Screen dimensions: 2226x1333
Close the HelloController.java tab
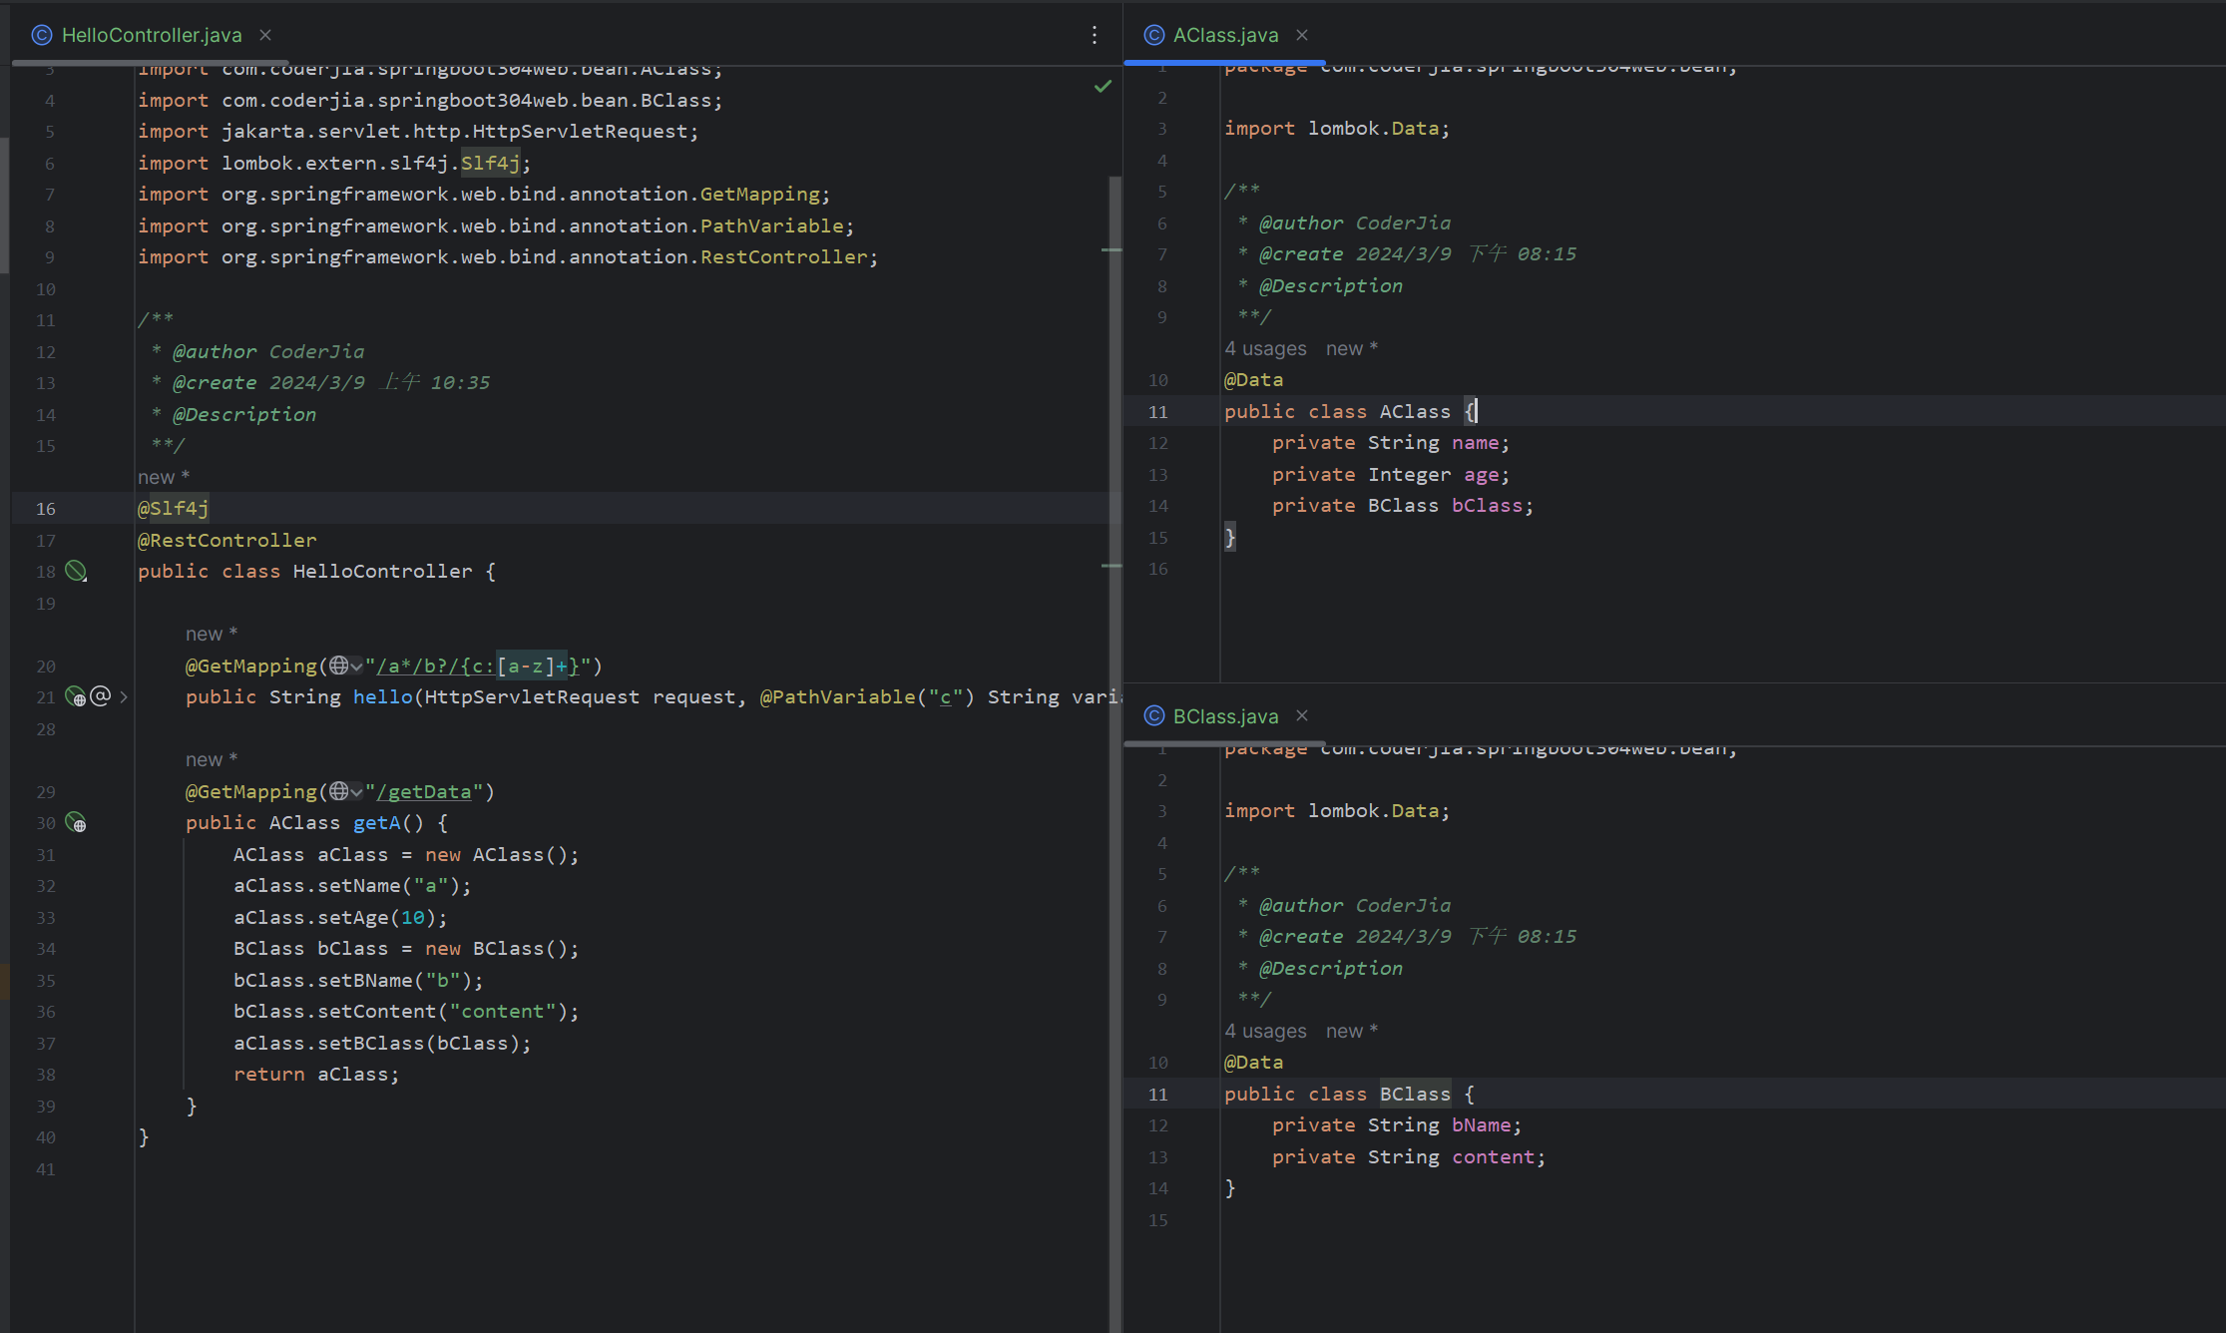point(265,35)
